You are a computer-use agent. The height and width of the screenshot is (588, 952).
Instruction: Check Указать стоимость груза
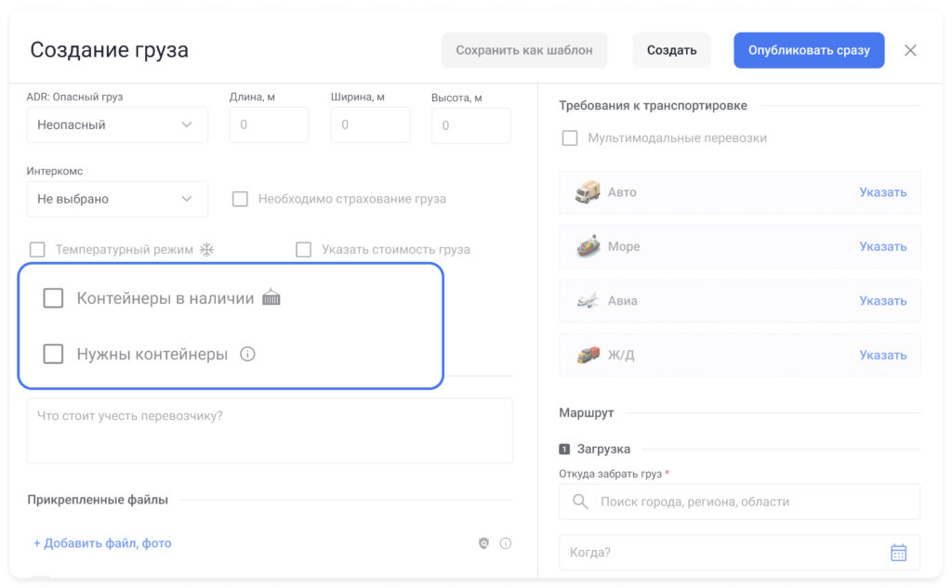(304, 249)
